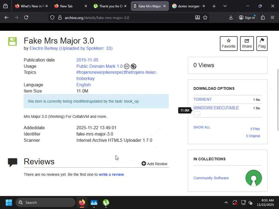Sign in to Firefox account

pos(247,17)
